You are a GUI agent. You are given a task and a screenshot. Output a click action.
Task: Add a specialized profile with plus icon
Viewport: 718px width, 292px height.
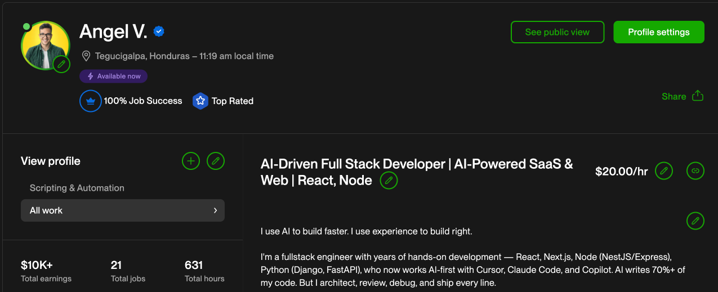191,161
